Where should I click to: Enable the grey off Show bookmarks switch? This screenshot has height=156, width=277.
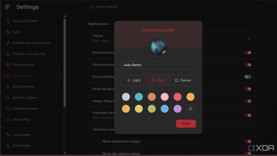248,77
